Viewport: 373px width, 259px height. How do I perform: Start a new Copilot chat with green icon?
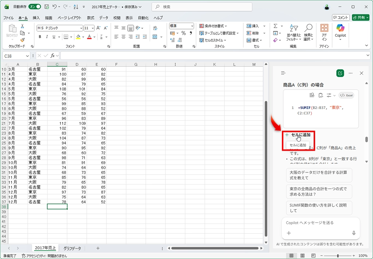[340, 73]
